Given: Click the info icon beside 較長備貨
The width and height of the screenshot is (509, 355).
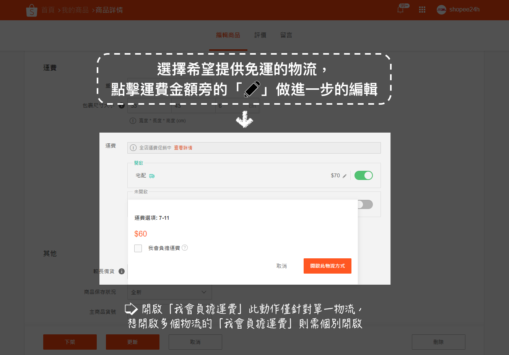Looking at the screenshot, I should point(122,271).
